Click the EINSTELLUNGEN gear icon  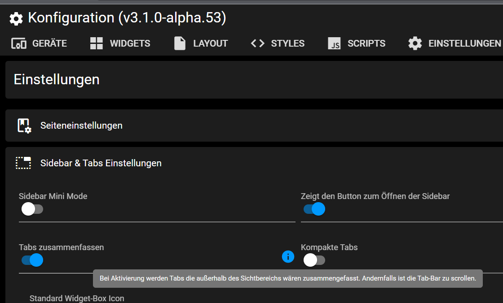[415, 43]
